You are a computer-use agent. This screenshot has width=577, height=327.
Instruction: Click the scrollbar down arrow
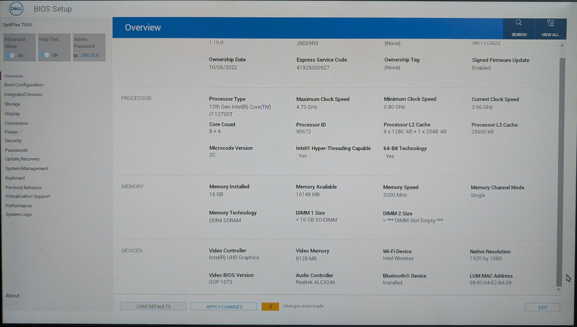pyautogui.click(x=559, y=290)
